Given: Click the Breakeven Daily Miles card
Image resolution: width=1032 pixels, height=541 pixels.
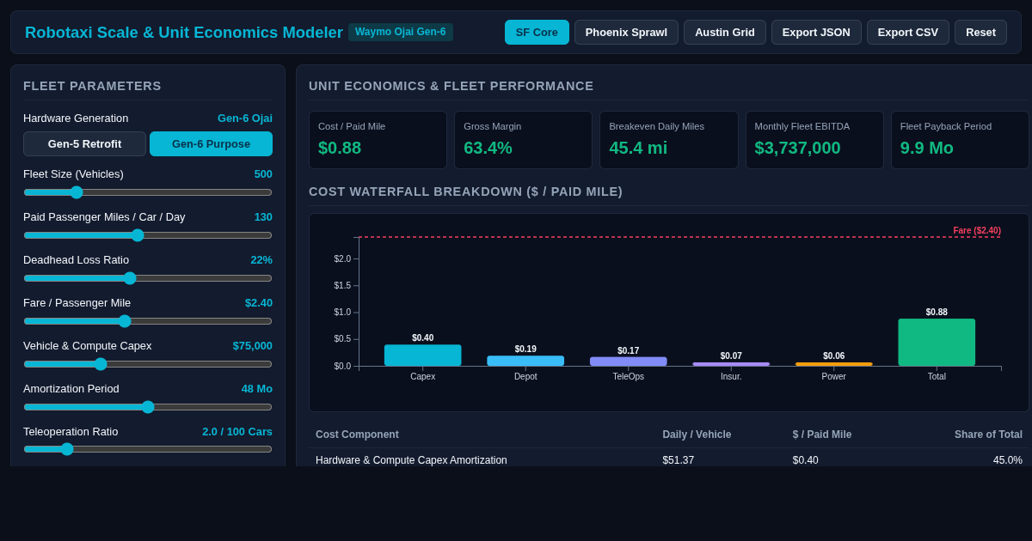Looking at the screenshot, I should (669, 140).
